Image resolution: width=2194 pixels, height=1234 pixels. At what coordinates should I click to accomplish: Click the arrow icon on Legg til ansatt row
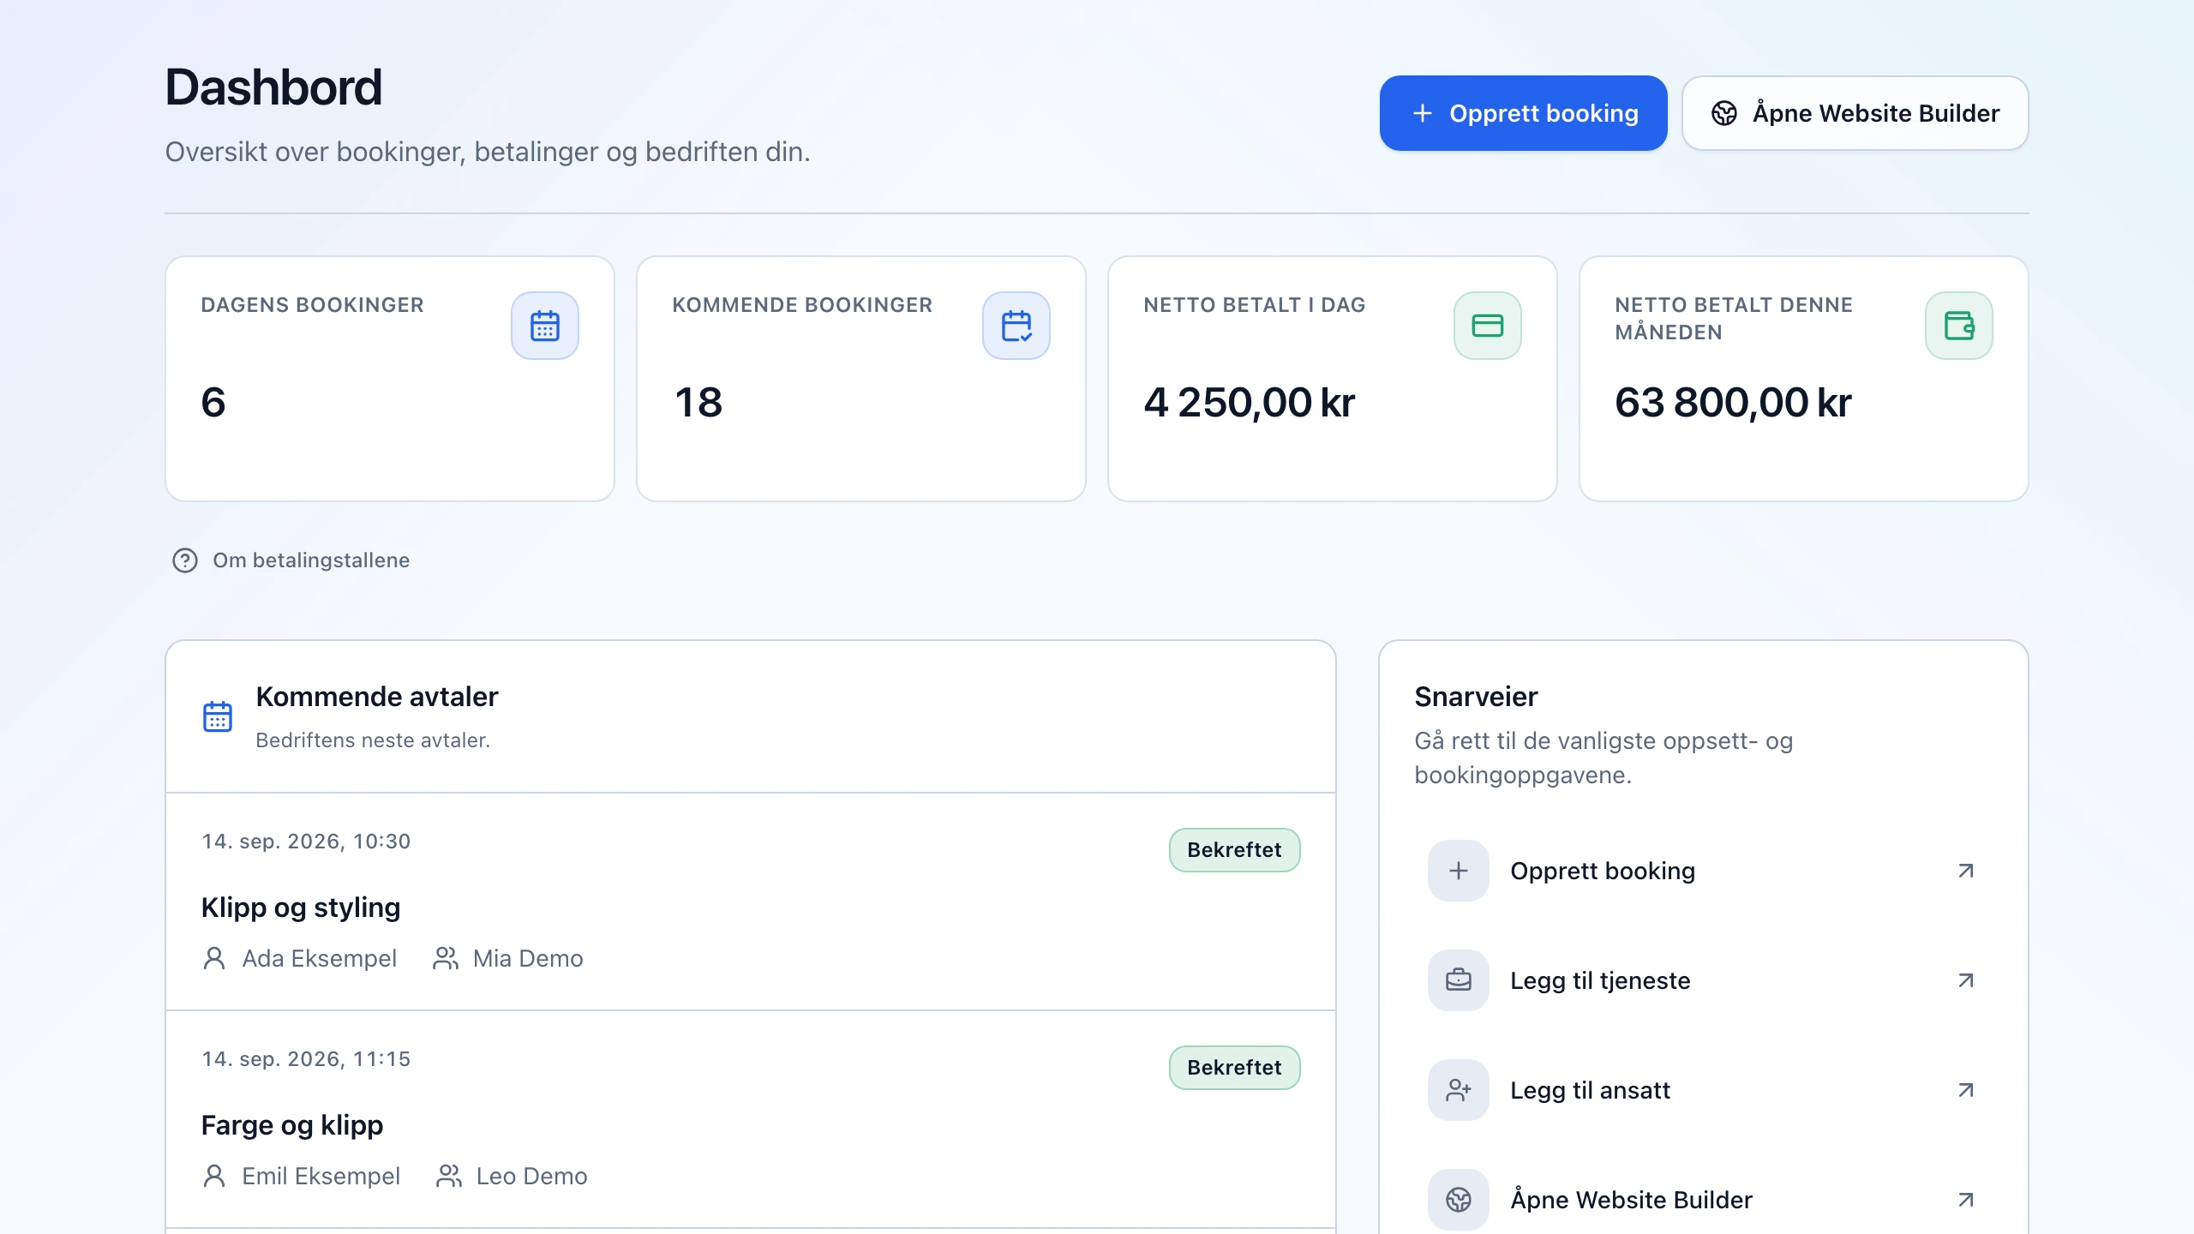click(x=1966, y=1090)
